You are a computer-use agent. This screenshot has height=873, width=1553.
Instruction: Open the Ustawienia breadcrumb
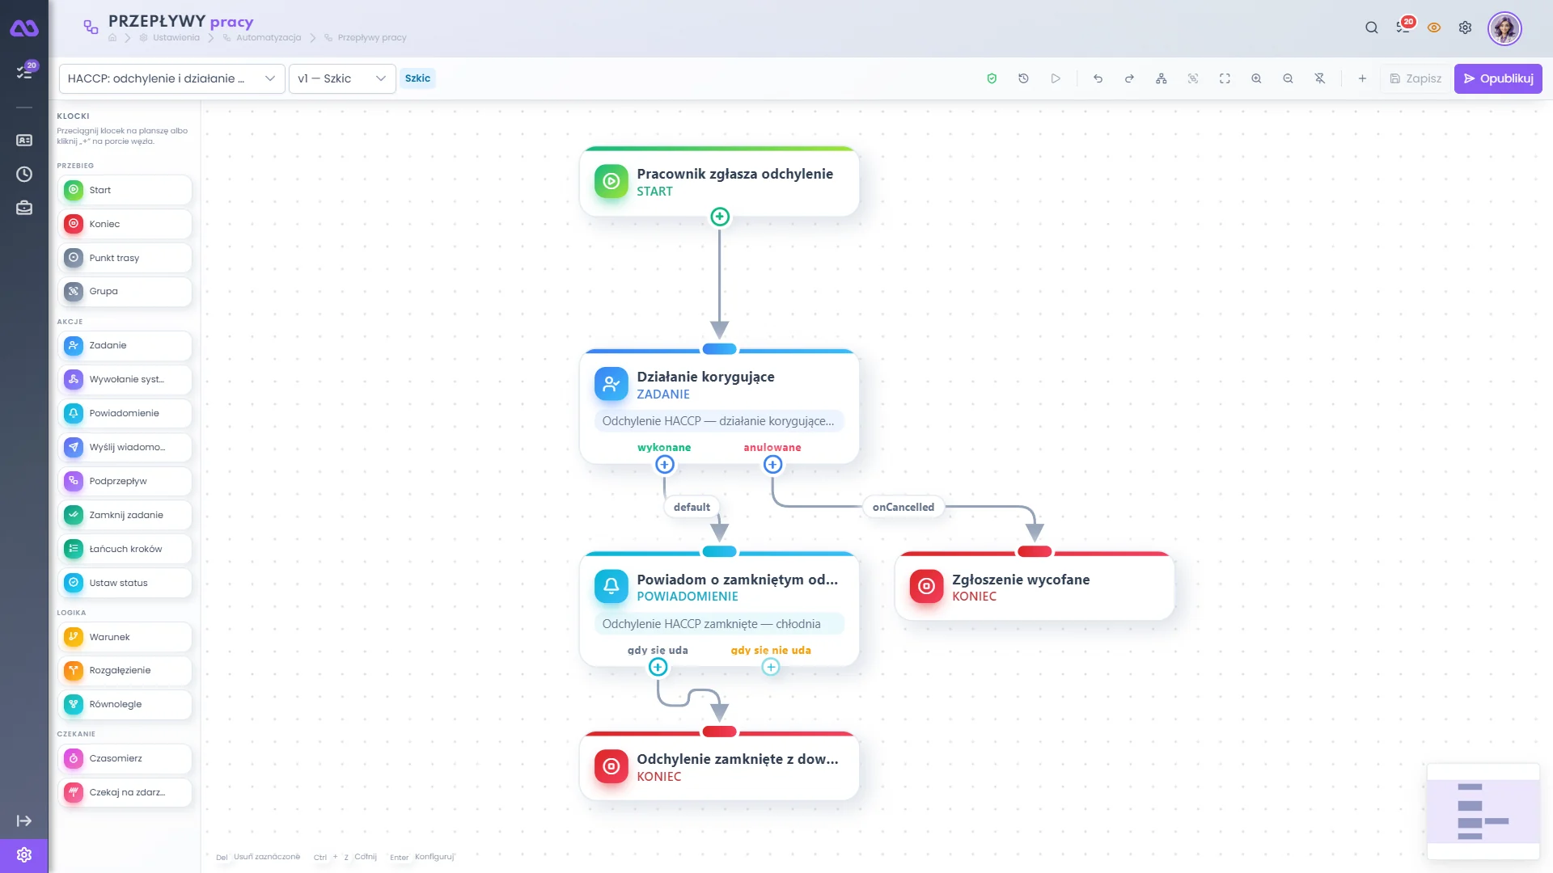[x=176, y=37]
